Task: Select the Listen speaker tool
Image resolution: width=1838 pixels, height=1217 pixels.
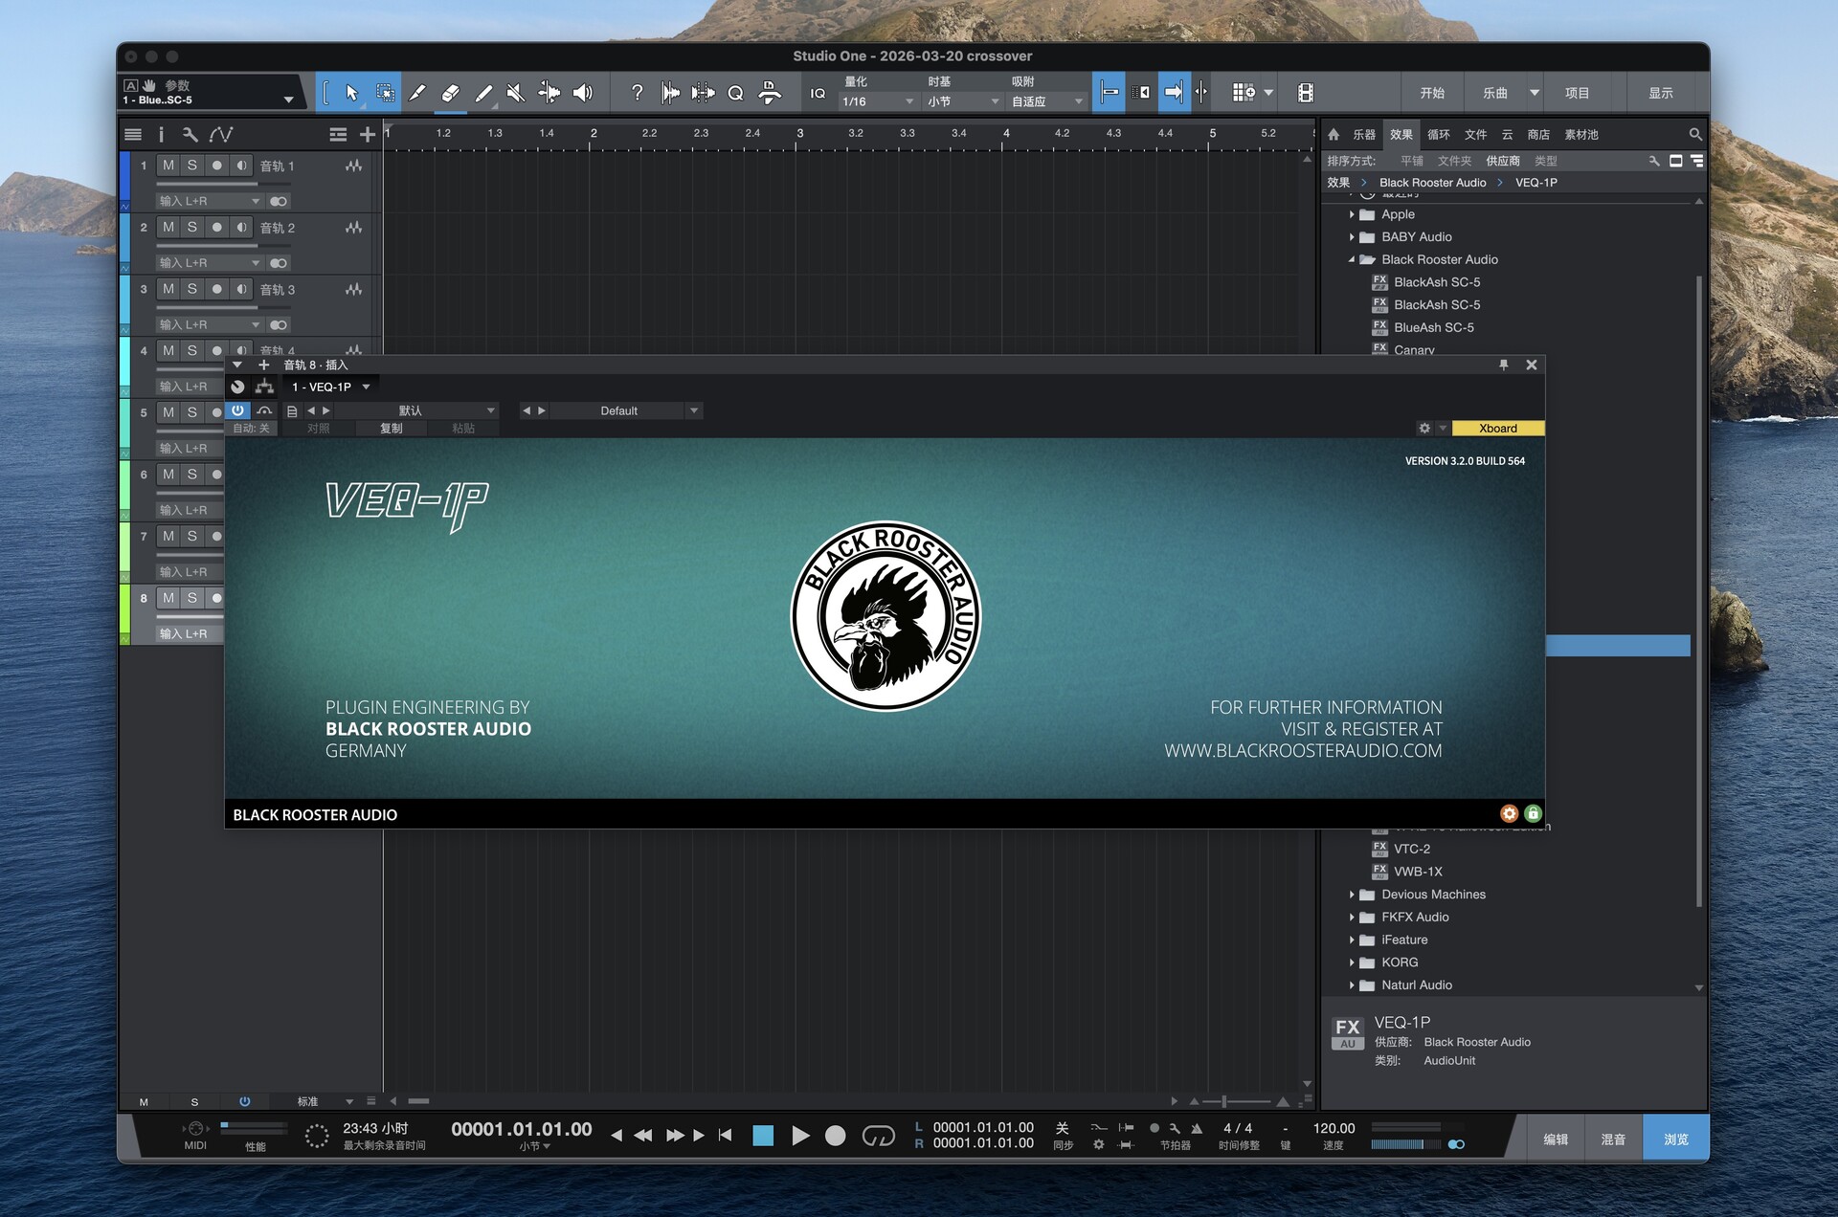Action: [x=582, y=93]
